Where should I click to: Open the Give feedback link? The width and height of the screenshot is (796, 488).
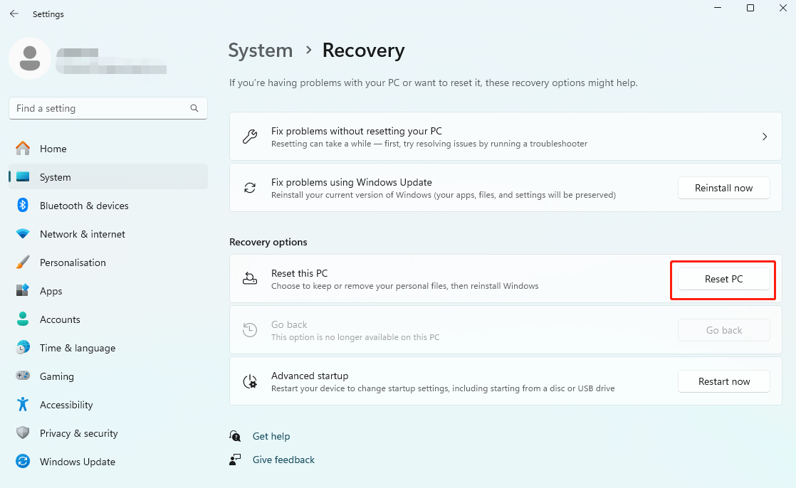point(284,460)
